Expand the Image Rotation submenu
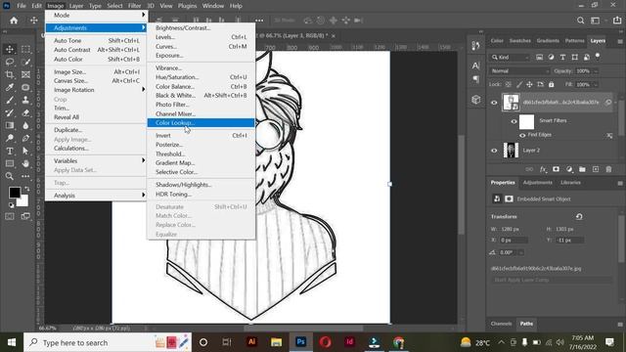Viewport: 626px width, 352px height. [x=96, y=90]
